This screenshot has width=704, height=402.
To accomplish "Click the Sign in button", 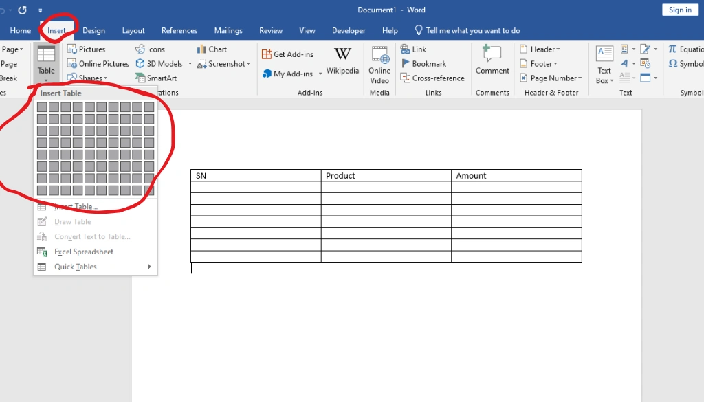I will (680, 10).
